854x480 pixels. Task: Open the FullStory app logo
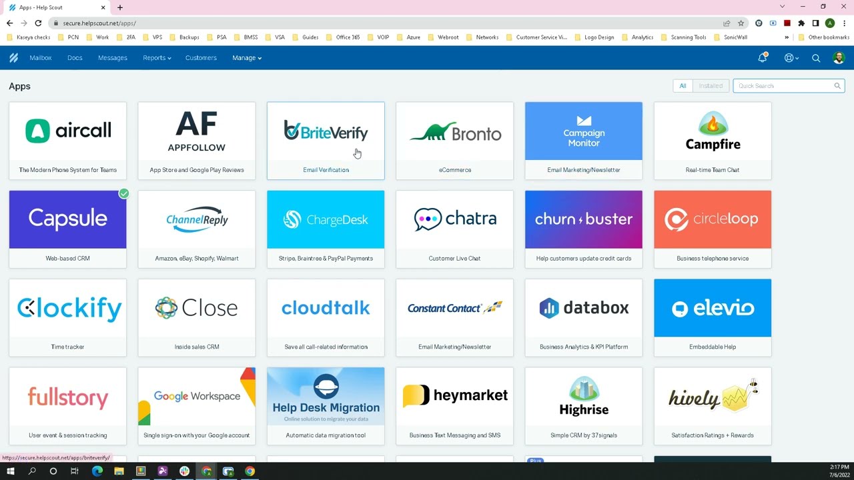point(67,397)
